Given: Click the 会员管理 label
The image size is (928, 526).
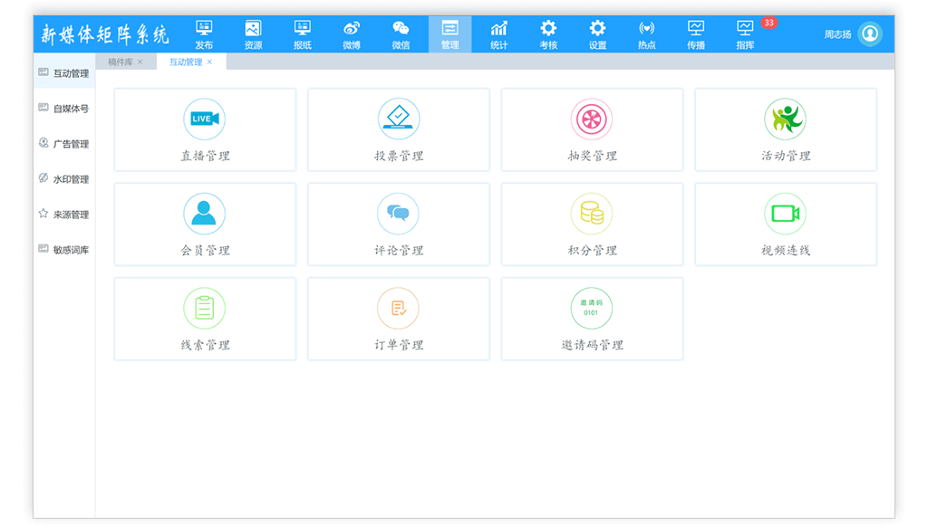Looking at the screenshot, I should 205,251.
